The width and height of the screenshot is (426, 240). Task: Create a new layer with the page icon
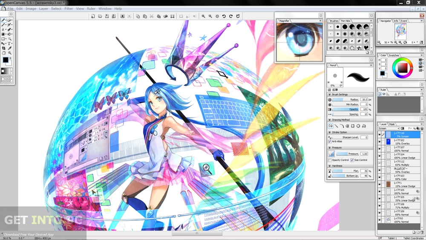(x=414, y=232)
